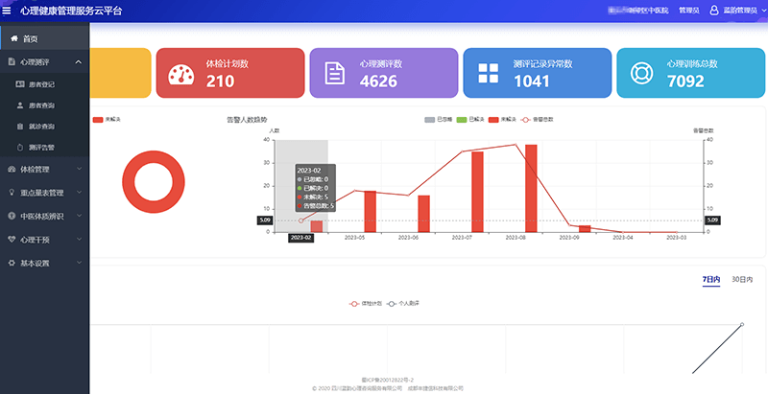Collapse the 心理测评 sidebar section
Screen dimensions: 768x394
pyautogui.click(x=77, y=62)
